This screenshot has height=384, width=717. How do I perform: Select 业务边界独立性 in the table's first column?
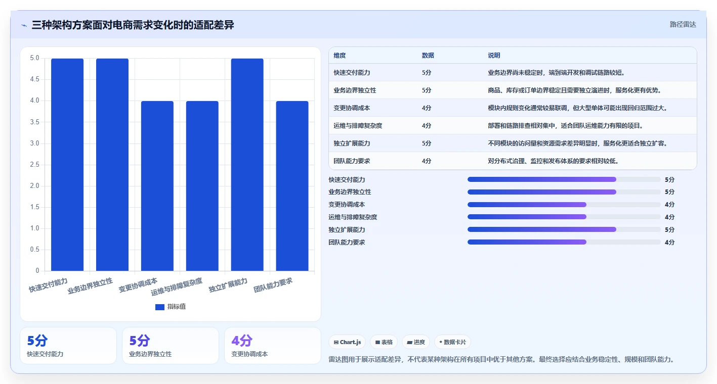355,90
